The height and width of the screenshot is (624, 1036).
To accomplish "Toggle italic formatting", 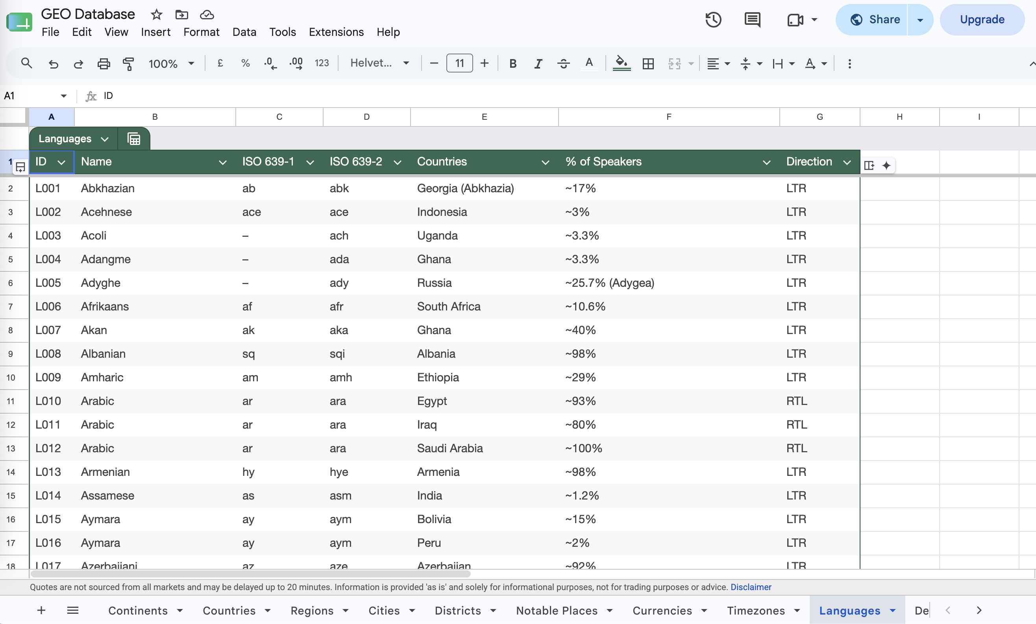I will 538,64.
